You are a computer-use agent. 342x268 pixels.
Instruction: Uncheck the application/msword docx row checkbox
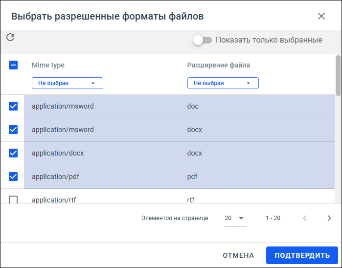(13, 130)
